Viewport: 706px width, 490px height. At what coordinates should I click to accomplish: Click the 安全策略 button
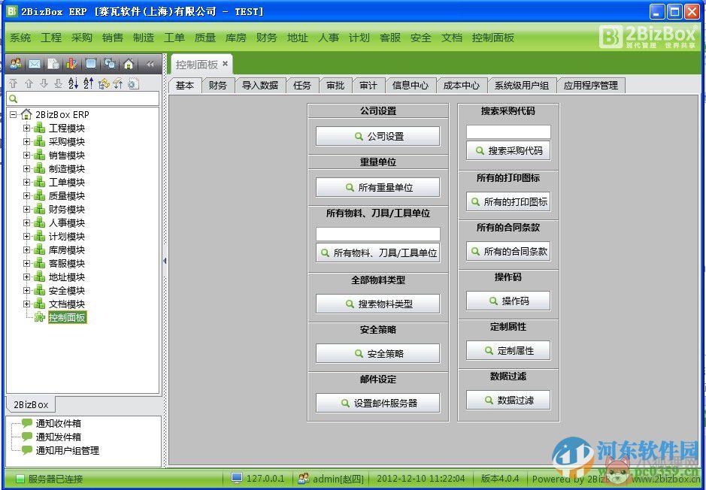(x=377, y=353)
